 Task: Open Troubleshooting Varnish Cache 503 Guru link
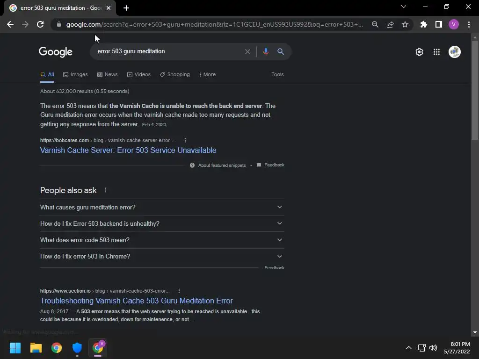click(x=136, y=301)
